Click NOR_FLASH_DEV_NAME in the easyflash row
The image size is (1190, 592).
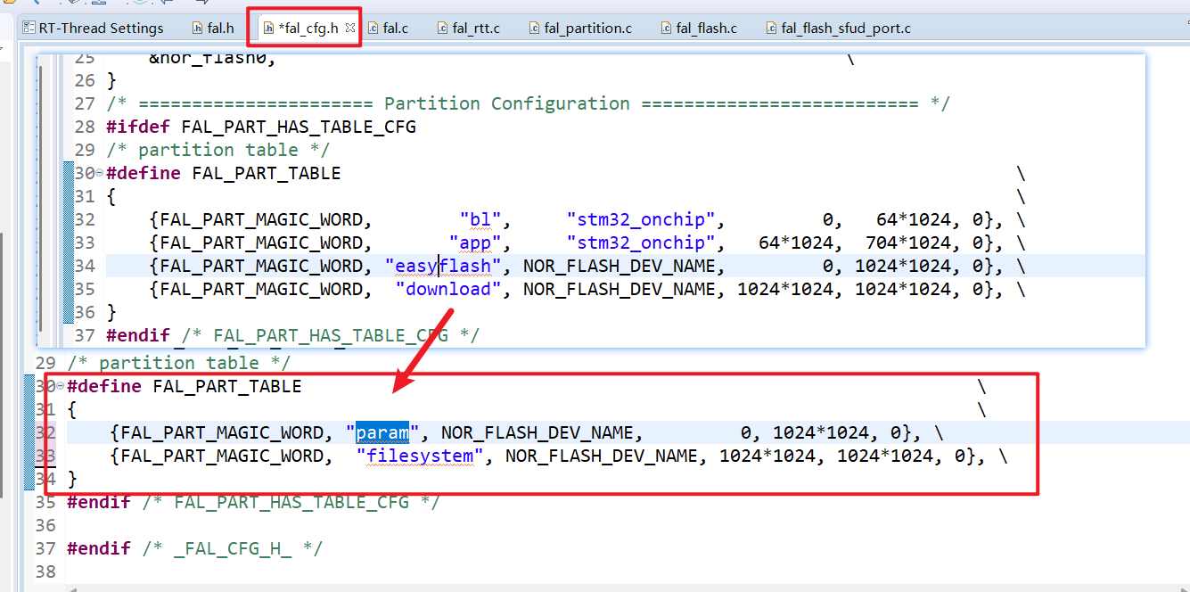[x=620, y=266]
